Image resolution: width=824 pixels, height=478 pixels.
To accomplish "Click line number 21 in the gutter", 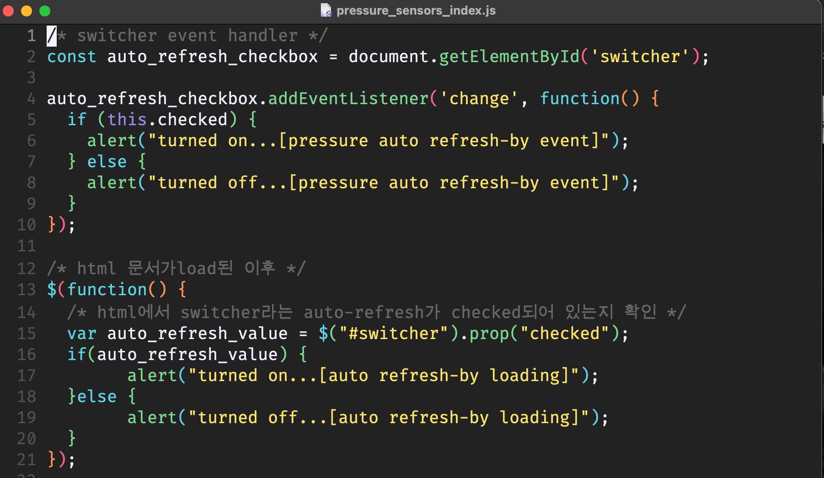I will pos(27,459).
